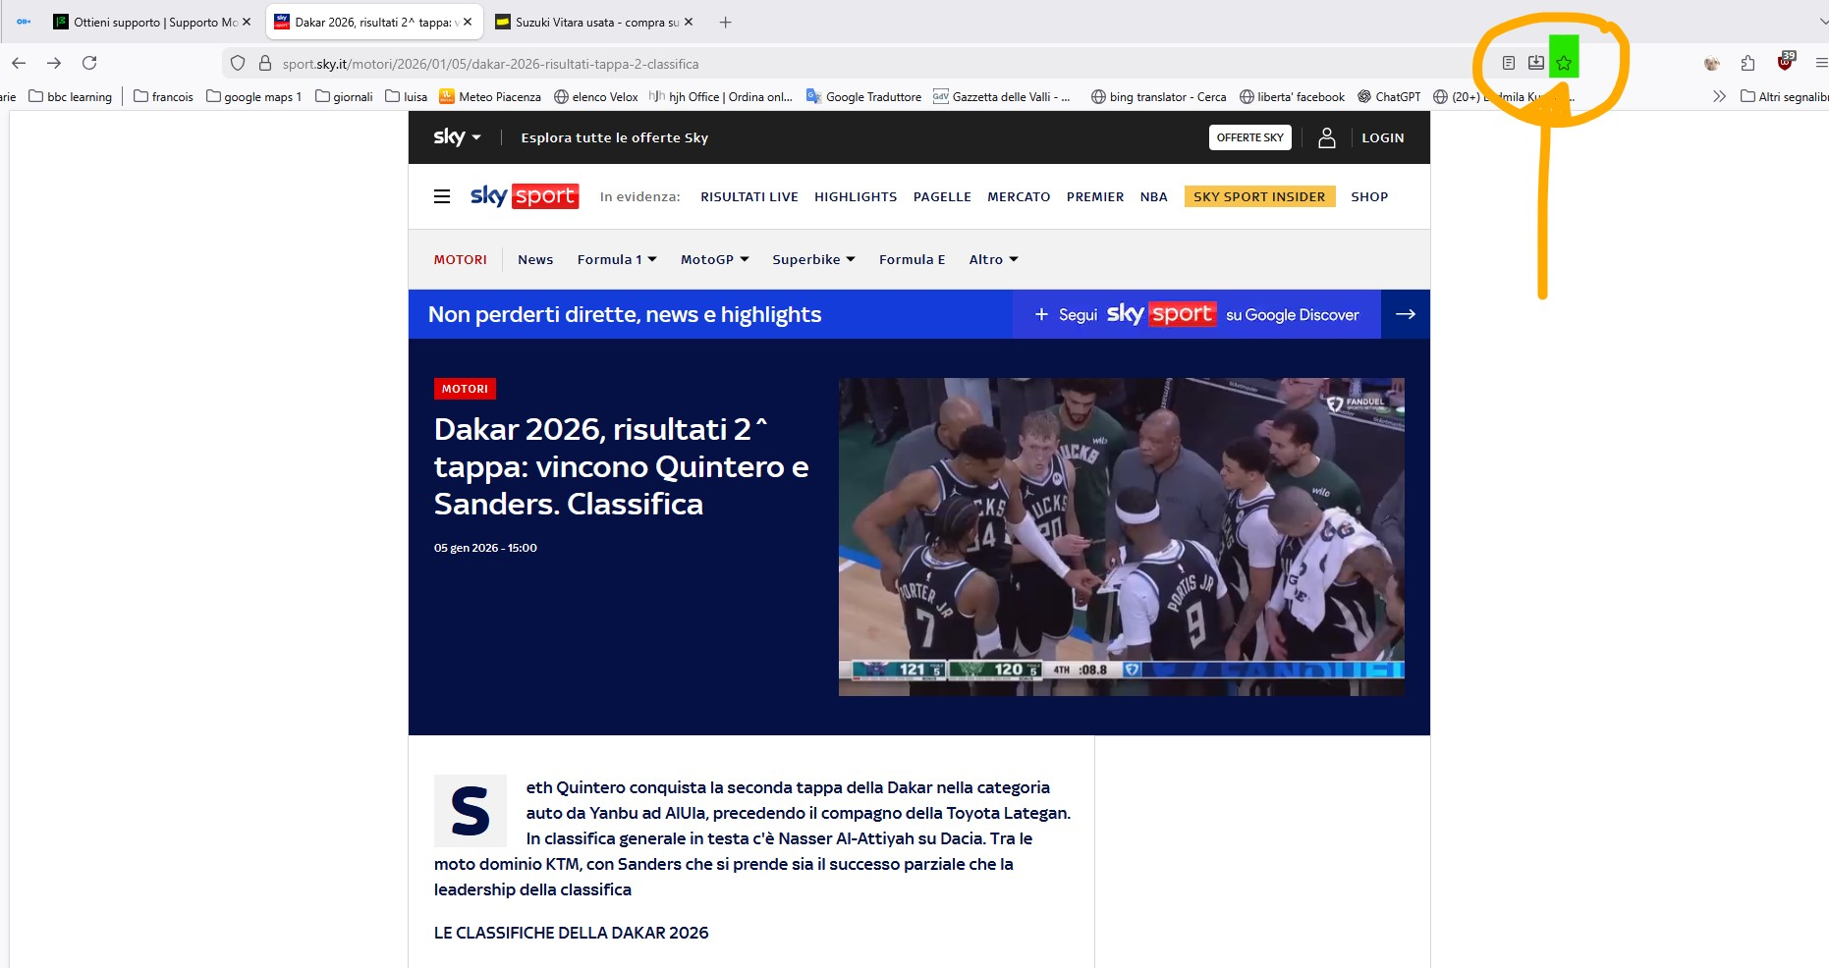Screen dimensions: 1829x968
Task: Open the Gazzetta delle Valli bookmark
Action: click(x=1002, y=96)
